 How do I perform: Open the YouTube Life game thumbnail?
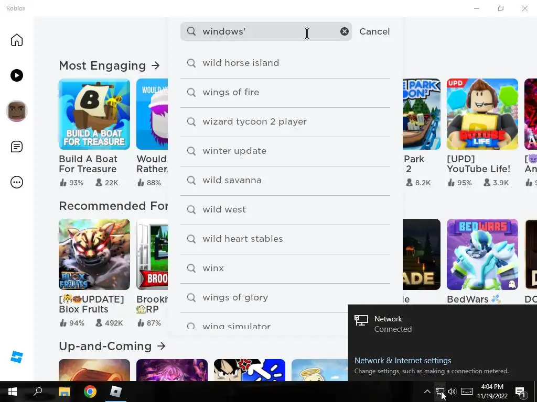coord(482,114)
